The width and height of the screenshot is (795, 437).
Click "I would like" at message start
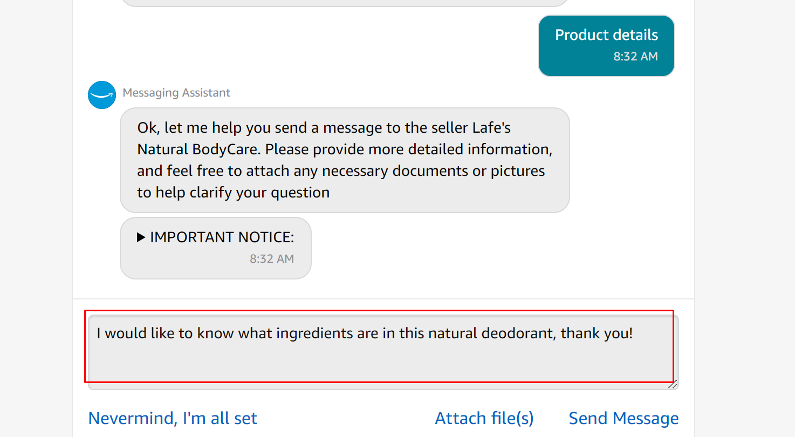coord(136,333)
